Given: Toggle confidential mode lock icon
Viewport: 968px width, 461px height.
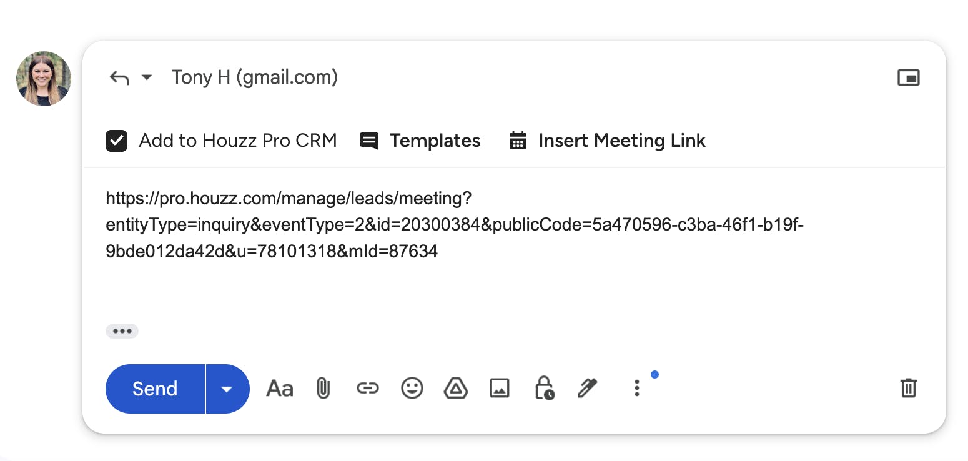Looking at the screenshot, I should pyautogui.click(x=544, y=389).
